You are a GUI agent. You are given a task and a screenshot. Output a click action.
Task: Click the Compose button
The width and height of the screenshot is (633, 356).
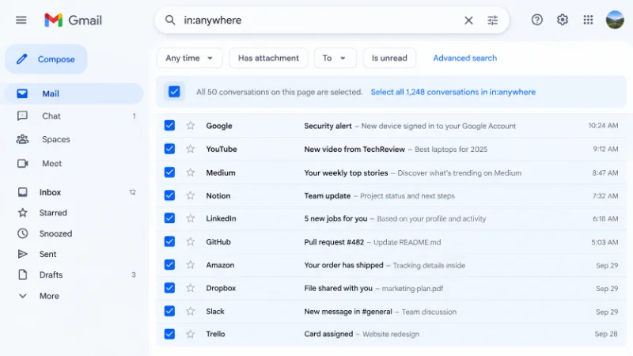pos(46,59)
